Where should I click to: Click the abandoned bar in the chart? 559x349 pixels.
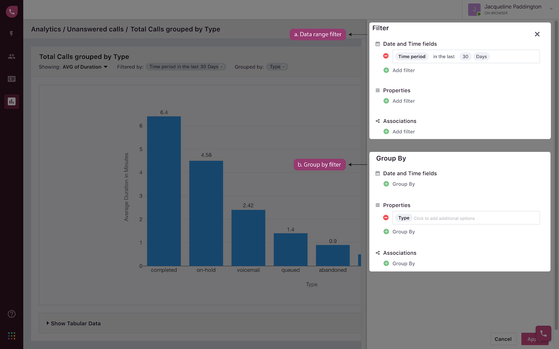[333, 255]
